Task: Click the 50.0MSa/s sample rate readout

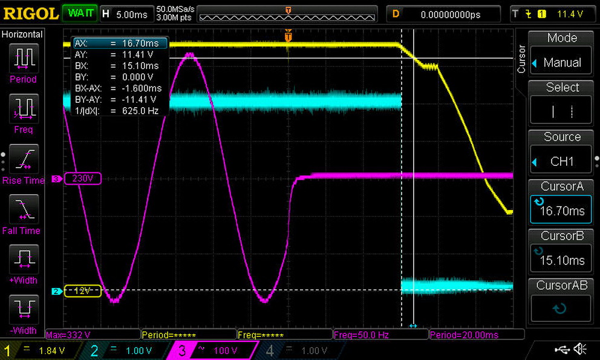Action: 175,9
